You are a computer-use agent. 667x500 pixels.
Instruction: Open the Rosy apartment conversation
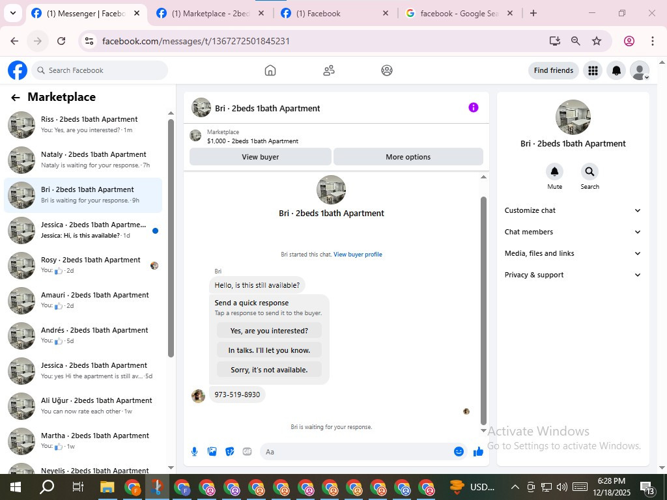[x=83, y=266]
